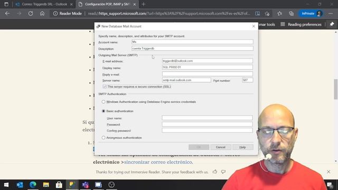Open browser Settings and more menu
Image resolution: width=338 pixels, height=190 pixels.
[x=331, y=13]
